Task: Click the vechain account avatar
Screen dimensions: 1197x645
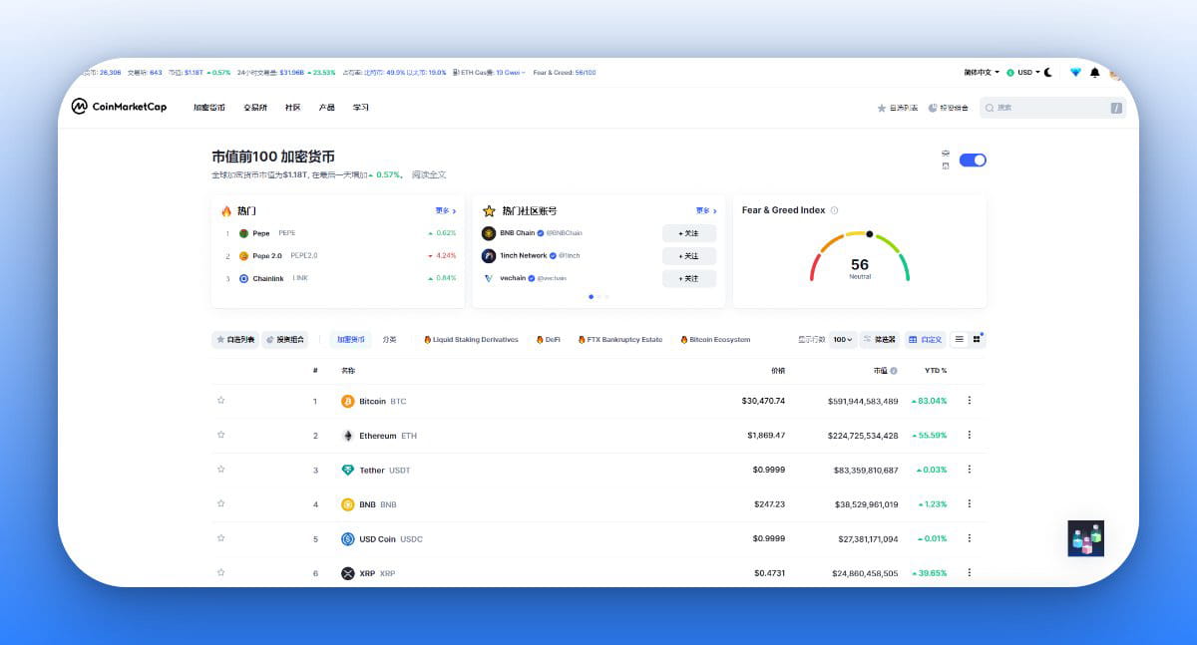Action: (x=489, y=278)
